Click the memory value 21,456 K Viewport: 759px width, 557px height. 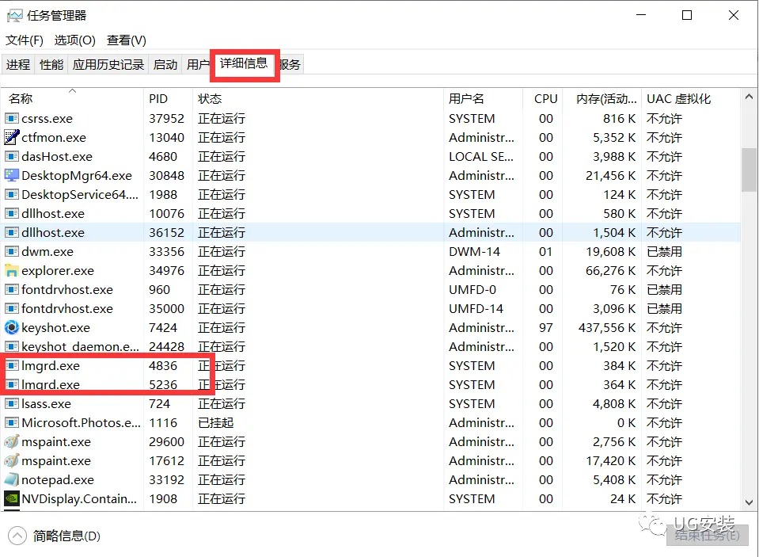610,175
